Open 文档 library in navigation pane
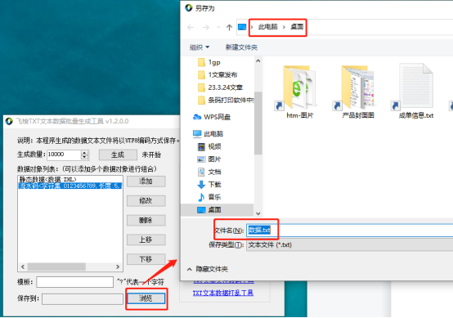 [x=209, y=172]
